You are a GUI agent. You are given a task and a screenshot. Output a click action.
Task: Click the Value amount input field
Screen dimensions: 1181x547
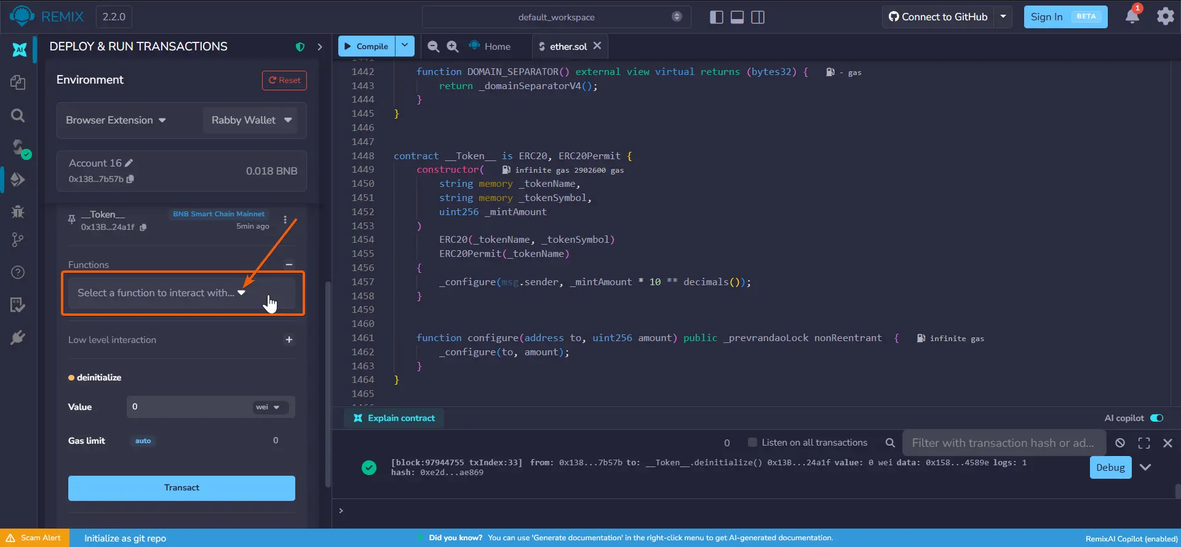188,407
